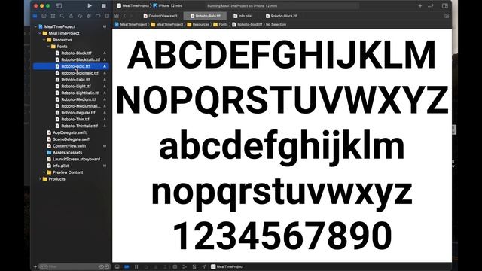Screen dimensions: 482x271
Task: Open the Debug navigator icon
Action: 89,16
